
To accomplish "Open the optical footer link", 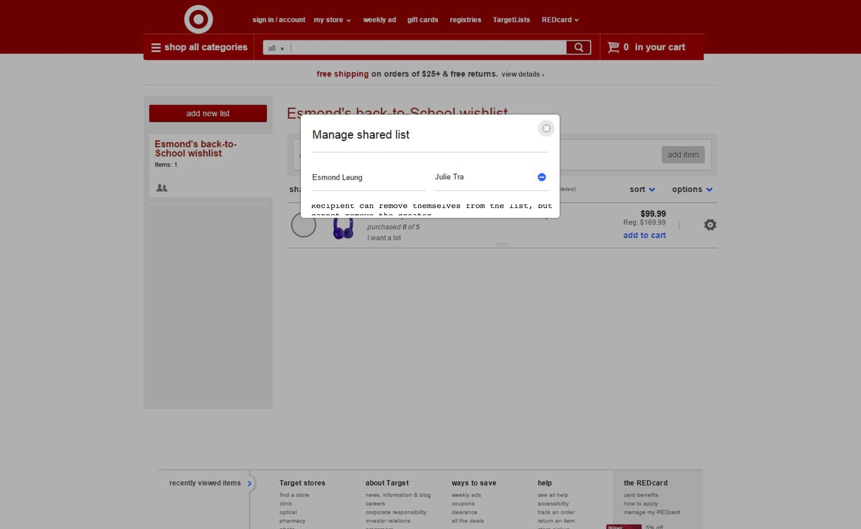I will click(288, 512).
